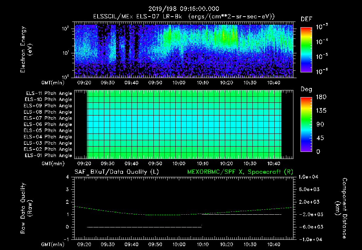Click the 10^1 energy tick label
This screenshot has width=362, height=250.
[65, 53]
